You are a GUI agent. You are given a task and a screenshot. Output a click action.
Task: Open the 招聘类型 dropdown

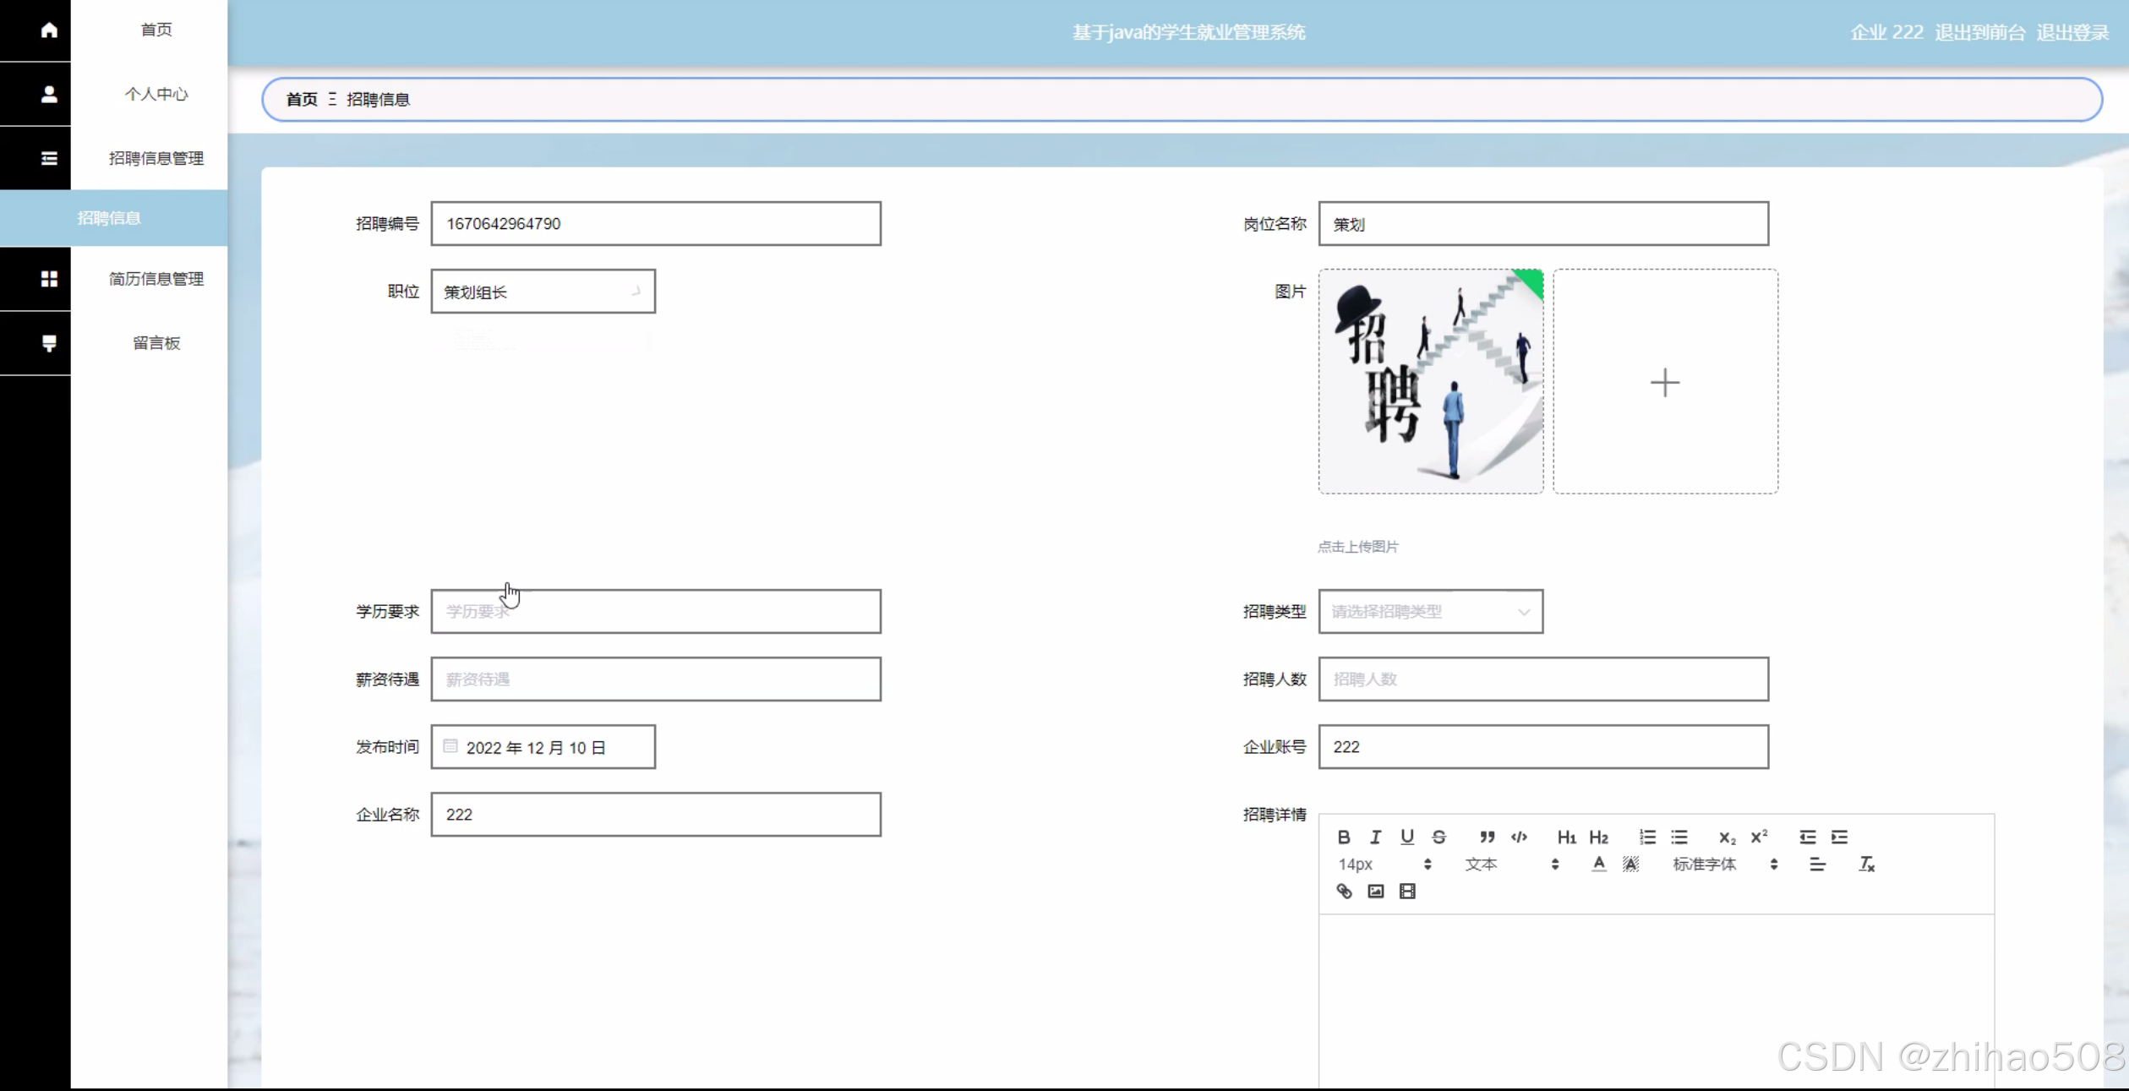1430,611
